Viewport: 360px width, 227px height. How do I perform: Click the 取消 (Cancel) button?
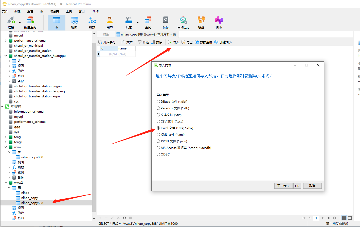click(312, 186)
